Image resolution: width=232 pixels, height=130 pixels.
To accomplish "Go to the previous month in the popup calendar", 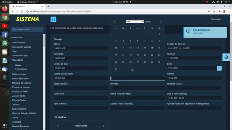I will tap(115, 22).
